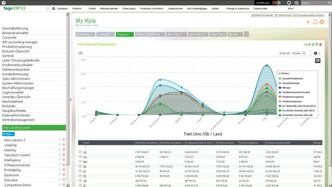Screen dimensions: 332x187
Task: Open the Customers menu
Action: coord(63,8)
